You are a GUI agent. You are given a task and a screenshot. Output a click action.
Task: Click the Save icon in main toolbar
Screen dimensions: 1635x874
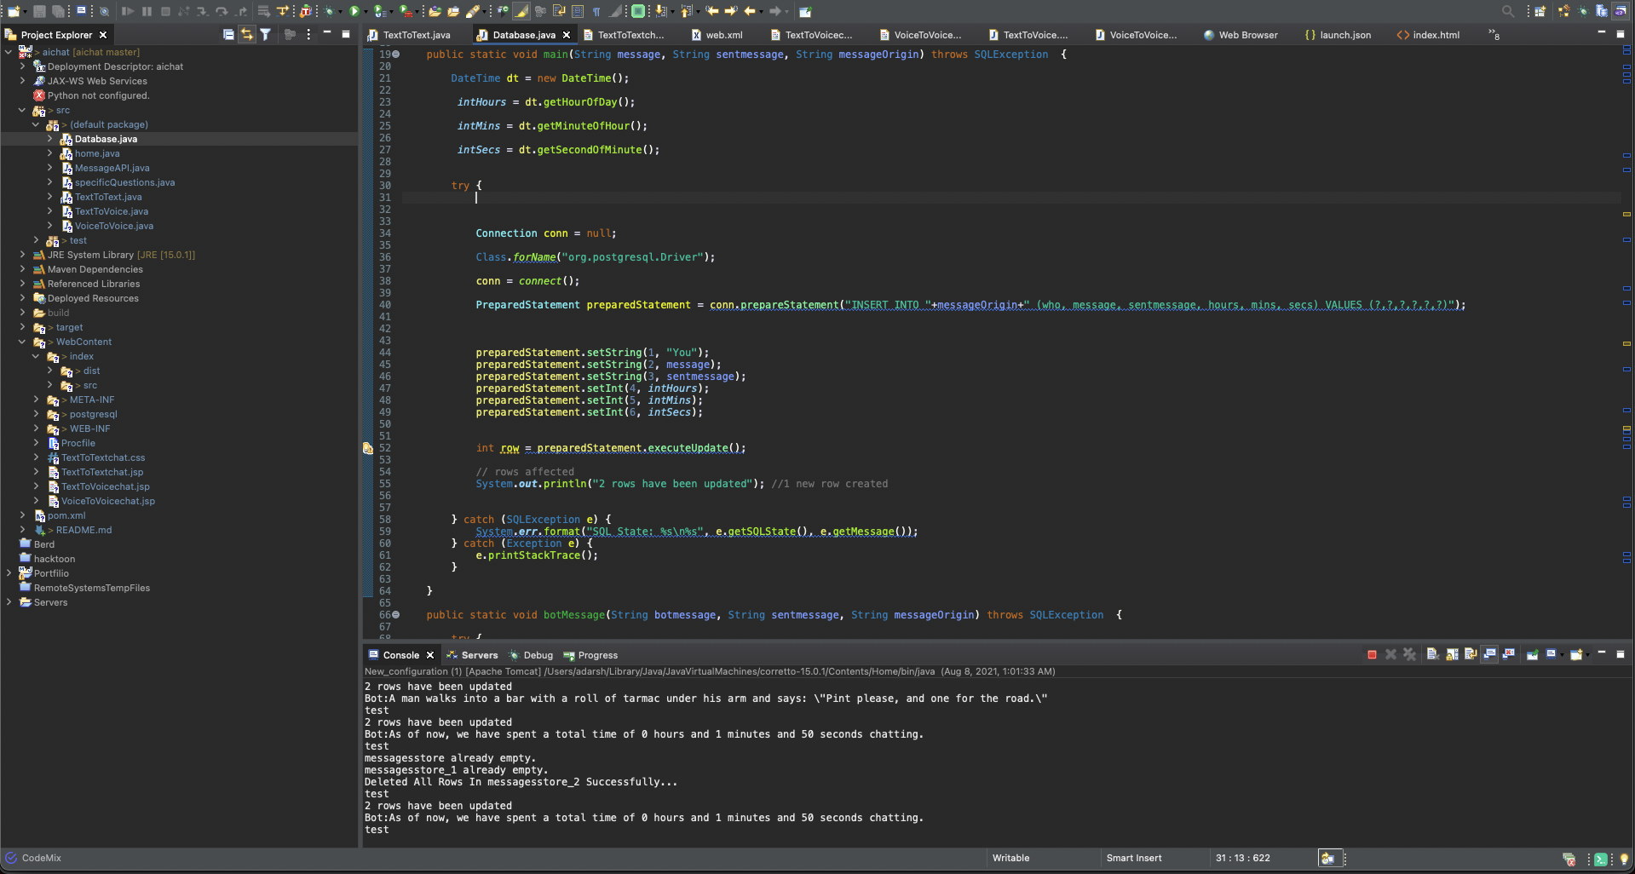(39, 11)
